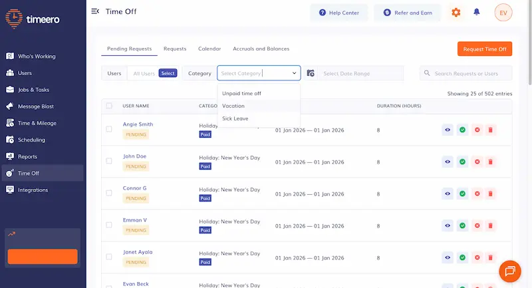Open settings gear icon
The height and width of the screenshot is (288, 532).
(456, 13)
